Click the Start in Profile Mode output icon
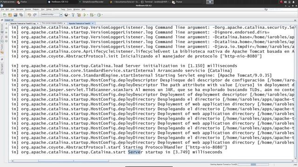The image size is (298, 167). pyautogui.click(x=6, y=32)
